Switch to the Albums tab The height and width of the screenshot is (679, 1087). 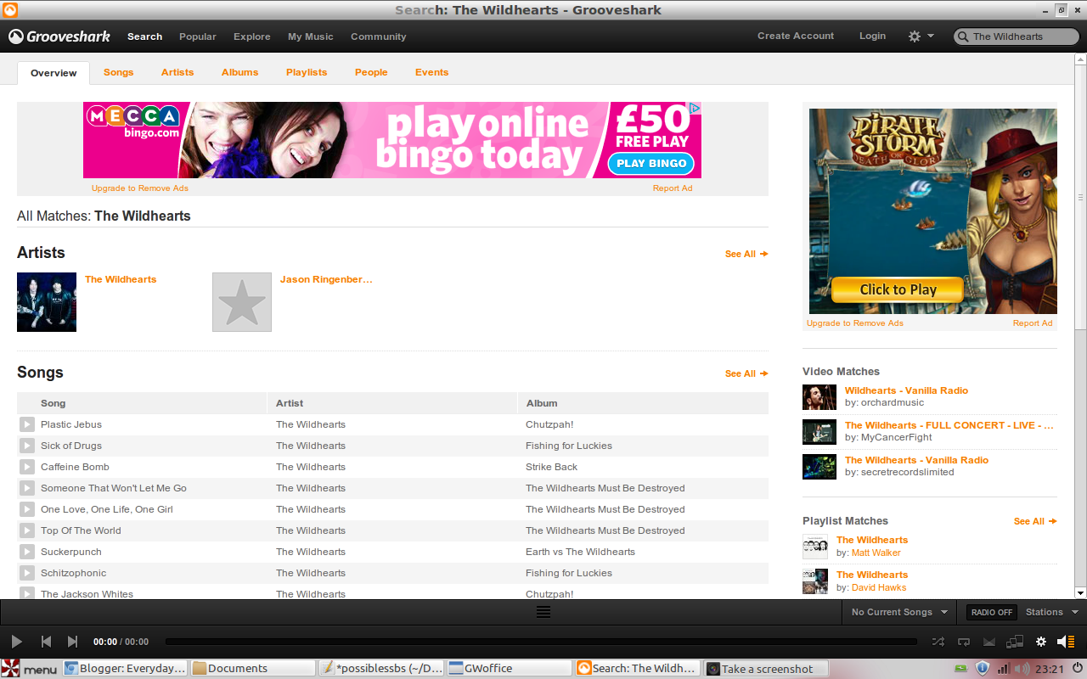pos(239,72)
